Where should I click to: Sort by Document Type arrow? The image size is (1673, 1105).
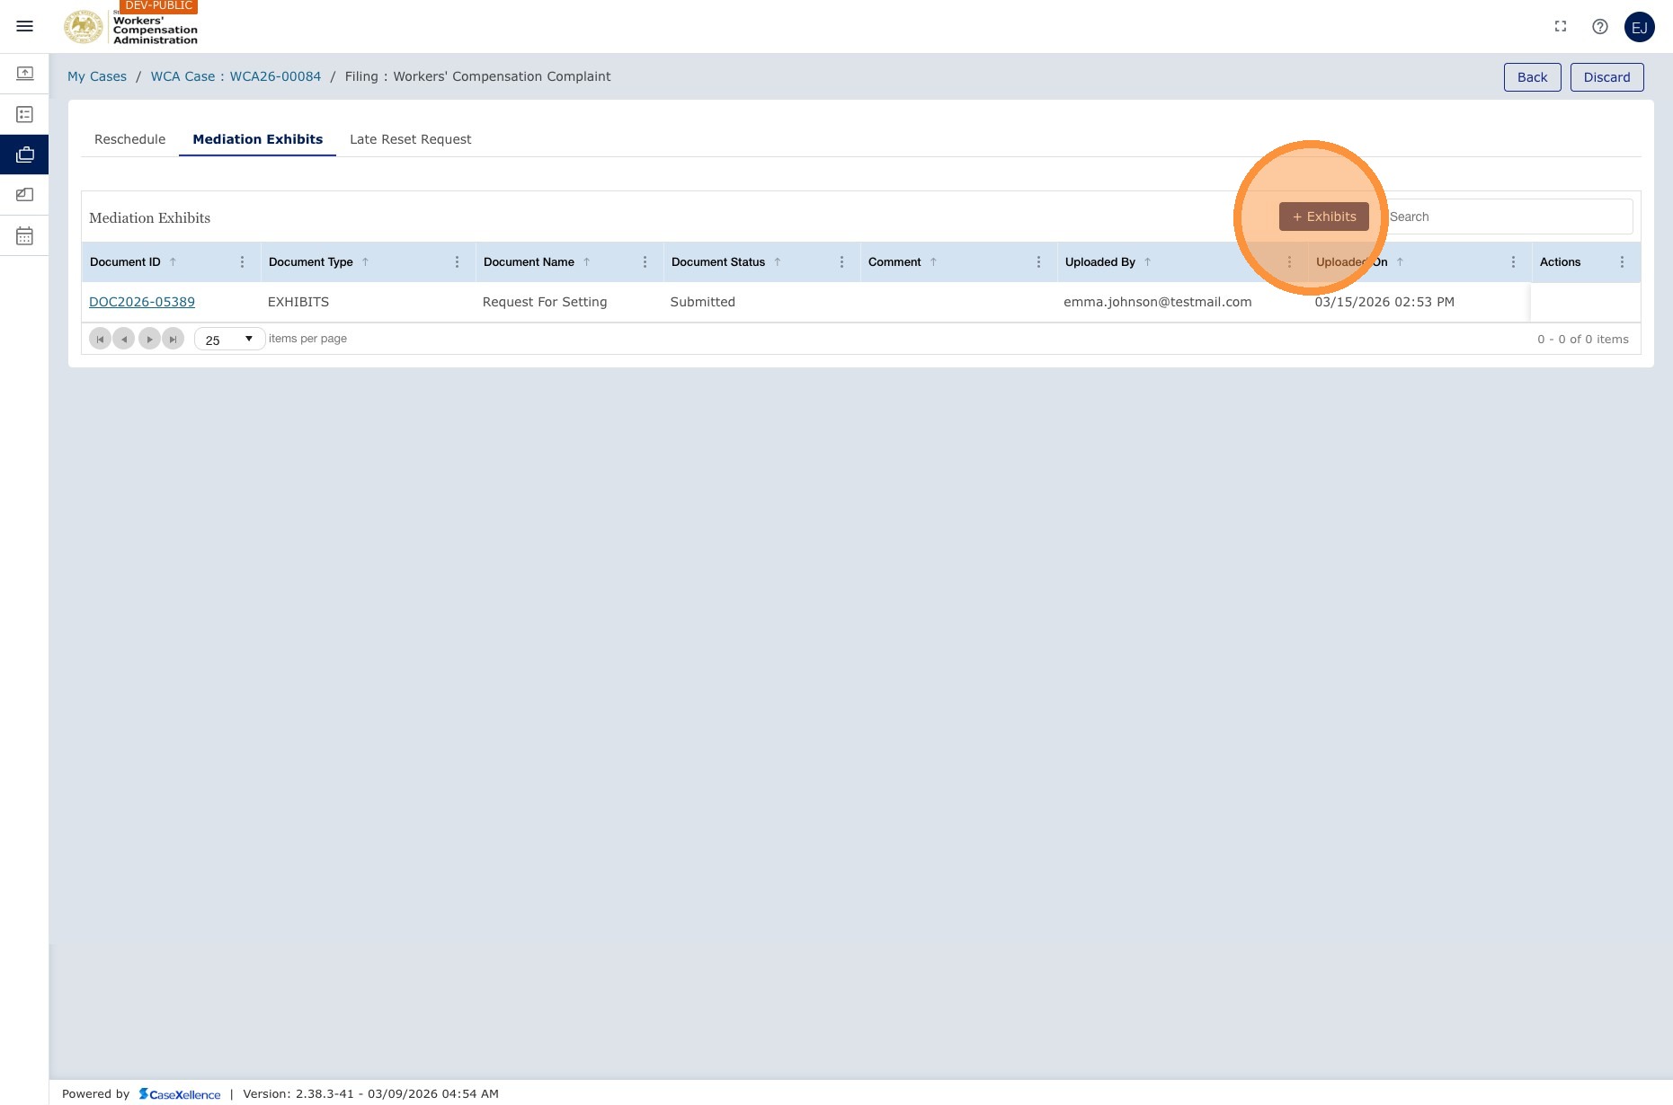click(x=365, y=262)
